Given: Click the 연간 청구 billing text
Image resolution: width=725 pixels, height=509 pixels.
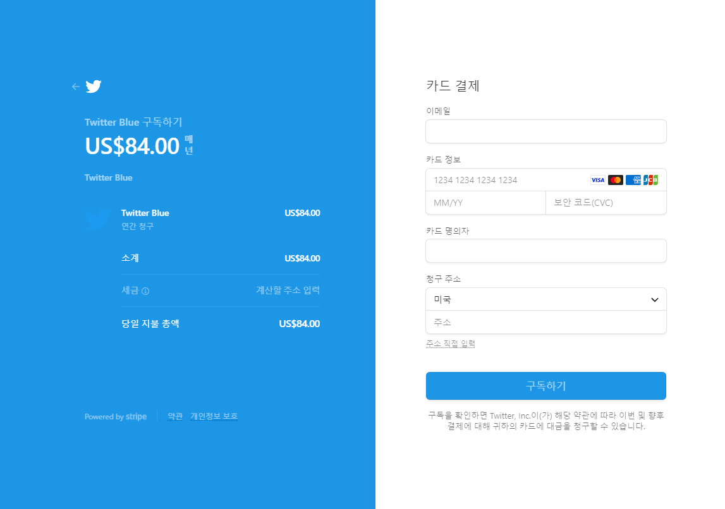Looking at the screenshot, I should pos(137,226).
